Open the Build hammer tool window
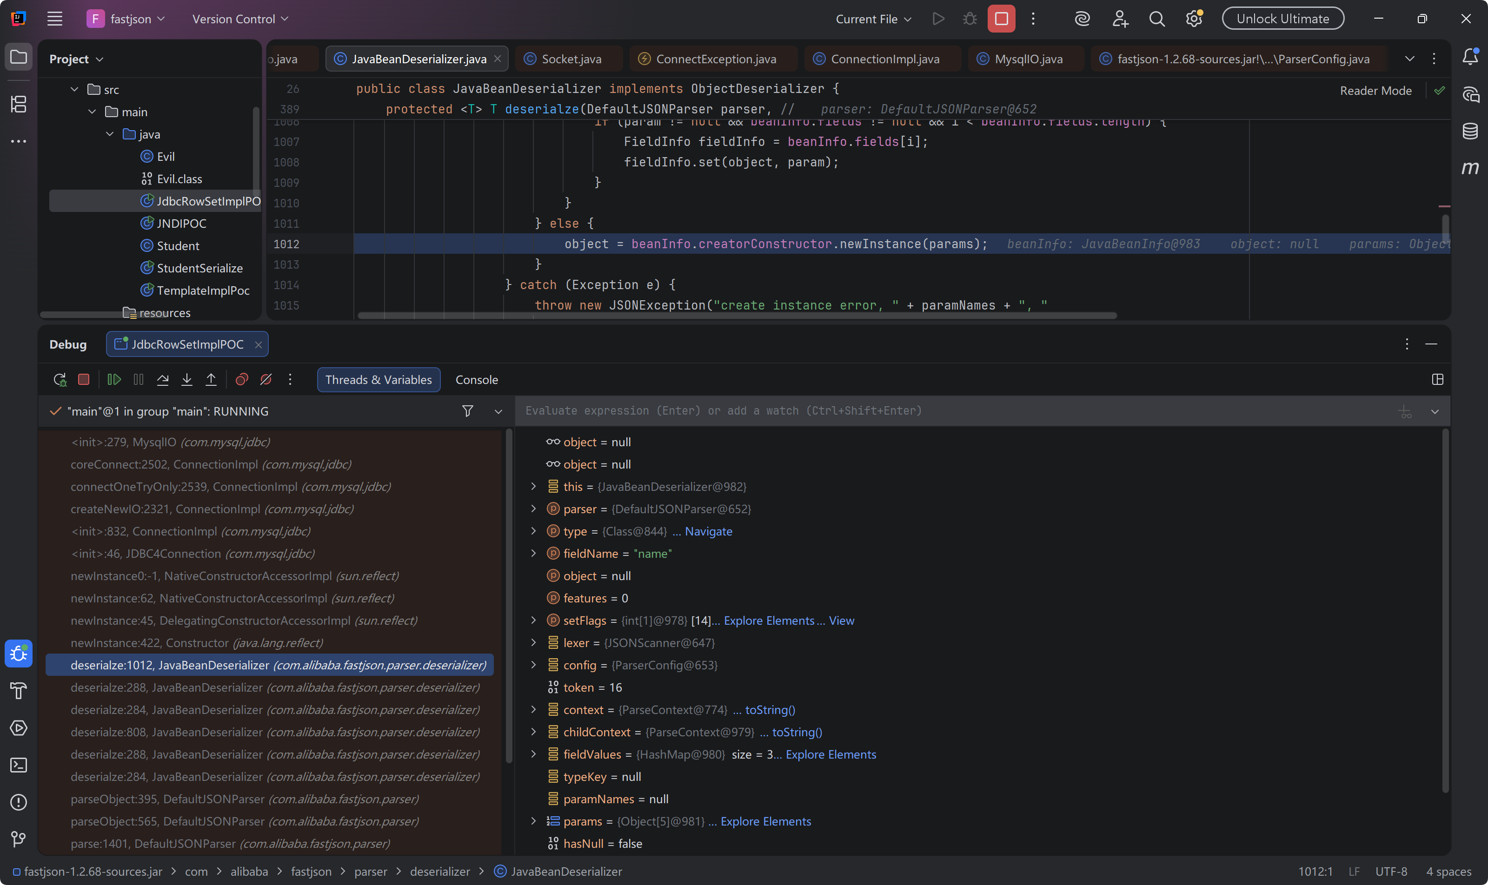Viewport: 1488px width, 885px height. point(19,691)
